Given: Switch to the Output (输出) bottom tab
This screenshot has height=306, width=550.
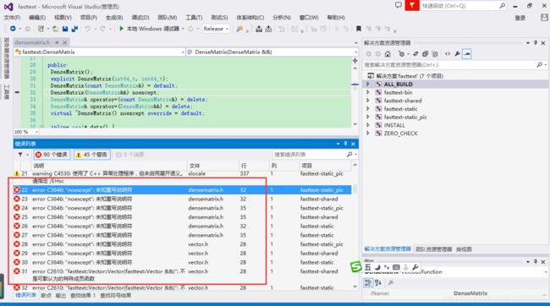Looking at the screenshot, I should tap(61, 296).
